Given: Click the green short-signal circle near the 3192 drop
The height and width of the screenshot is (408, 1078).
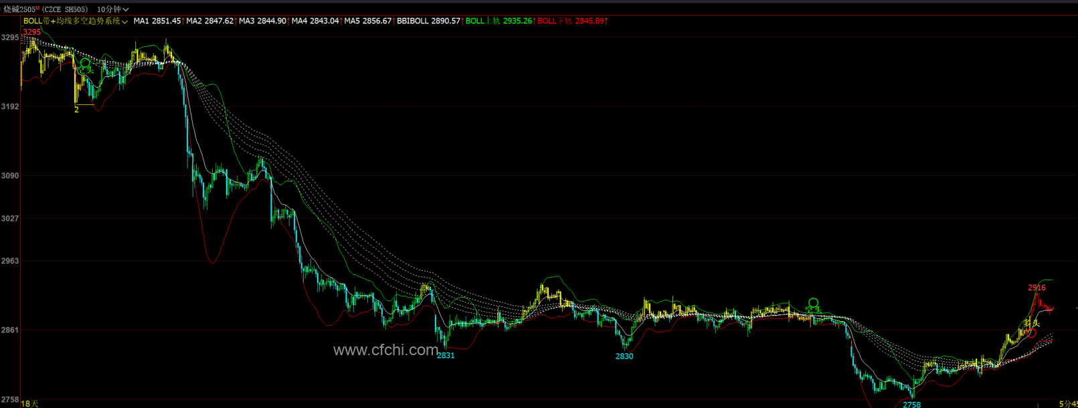Looking at the screenshot, I should point(85,64).
